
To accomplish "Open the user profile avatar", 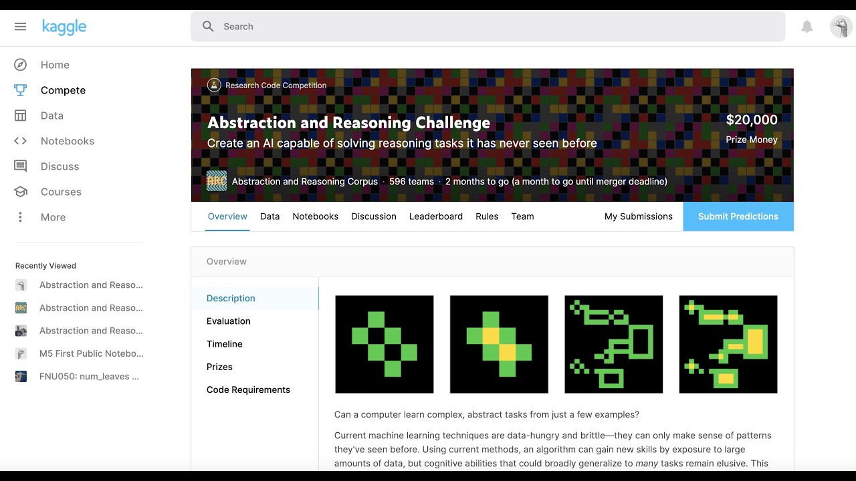I will click(x=841, y=27).
